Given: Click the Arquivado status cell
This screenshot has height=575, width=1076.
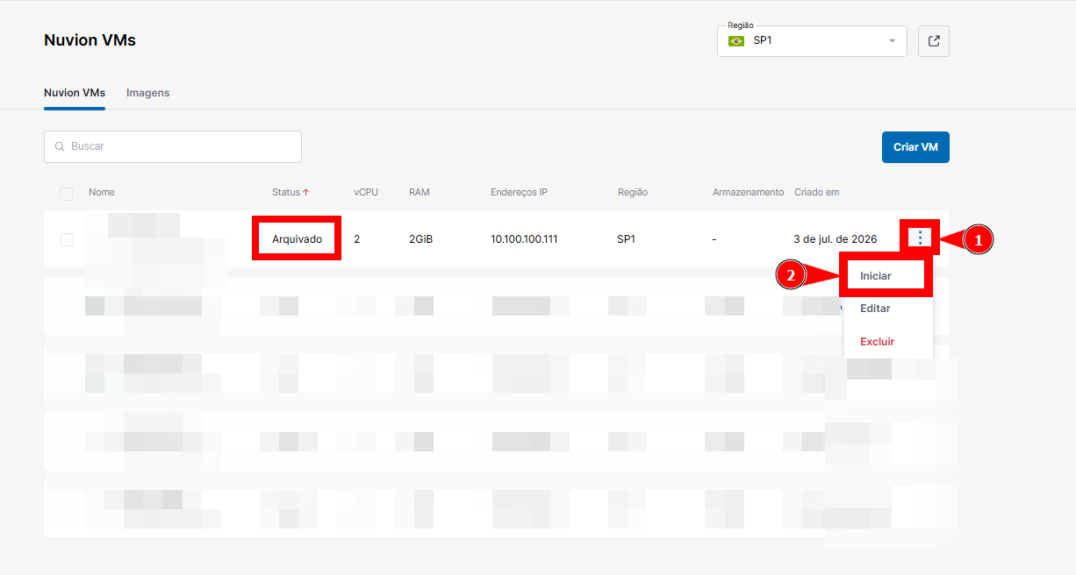Looking at the screenshot, I should tap(297, 238).
